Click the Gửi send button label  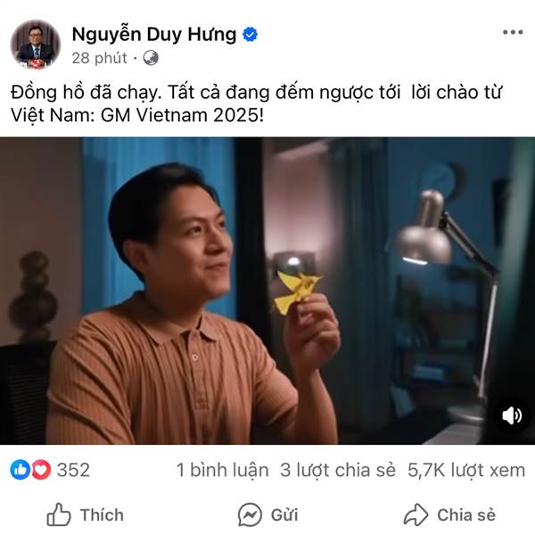tap(284, 514)
